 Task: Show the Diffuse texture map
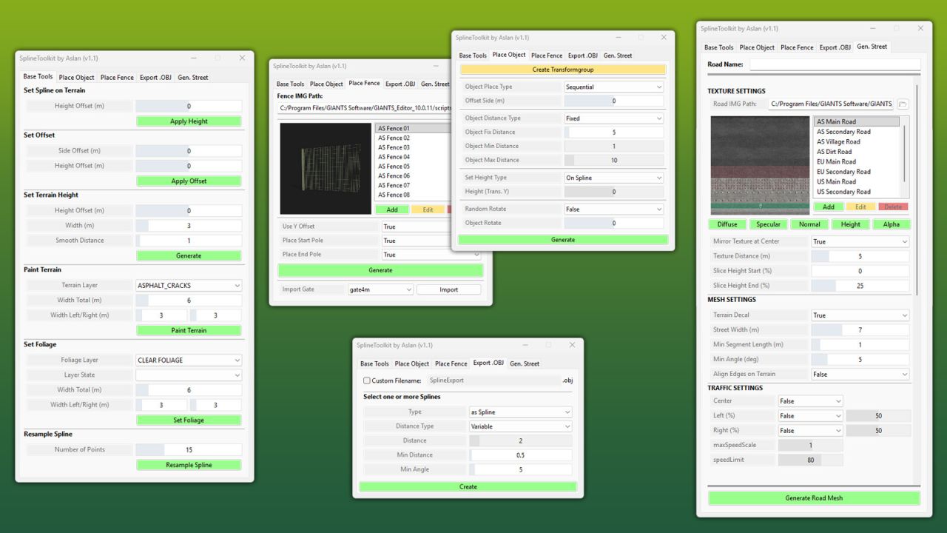click(727, 224)
